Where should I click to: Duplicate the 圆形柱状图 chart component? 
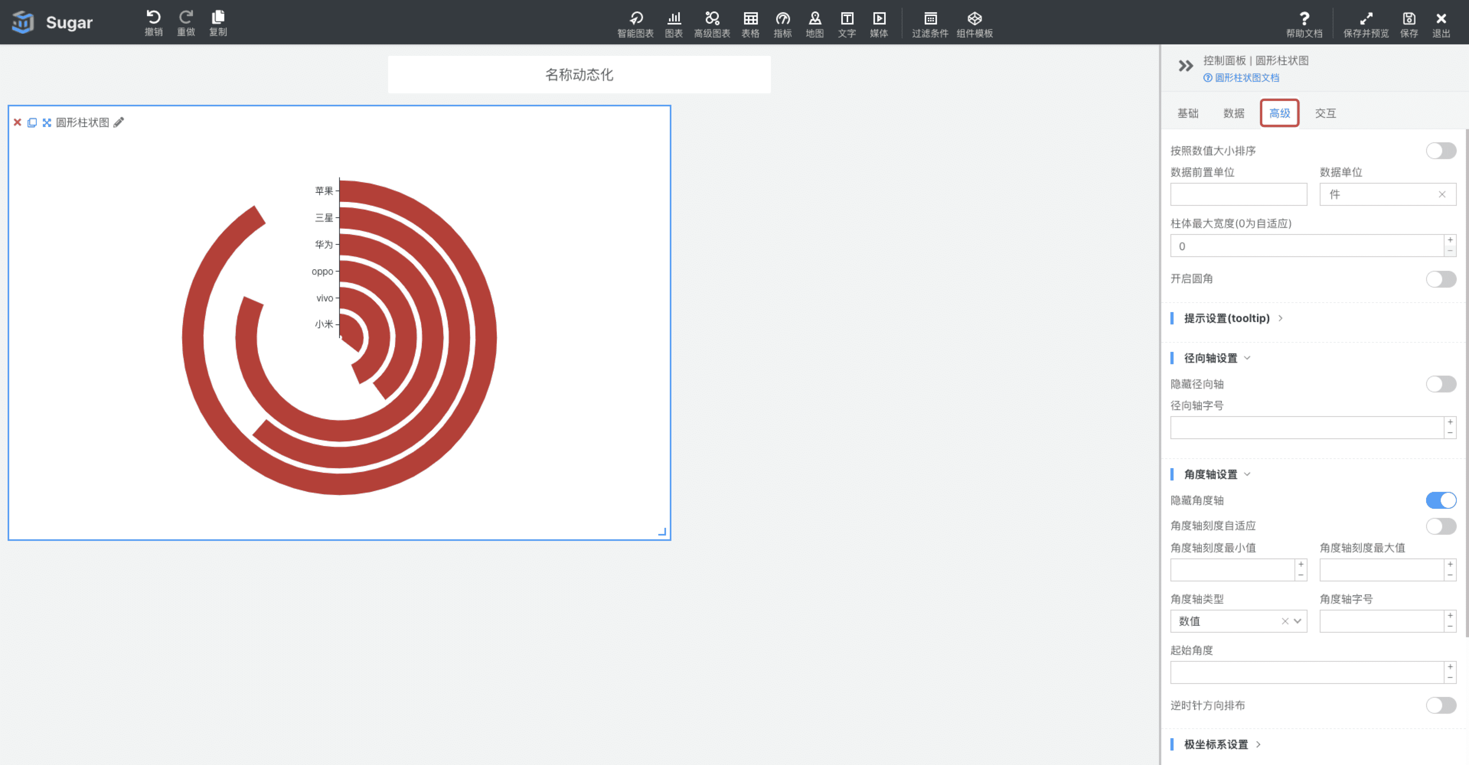pyautogui.click(x=32, y=122)
